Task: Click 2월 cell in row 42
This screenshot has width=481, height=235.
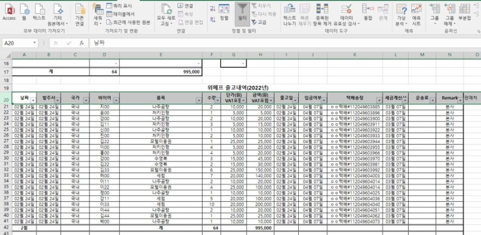Action: point(24,228)
